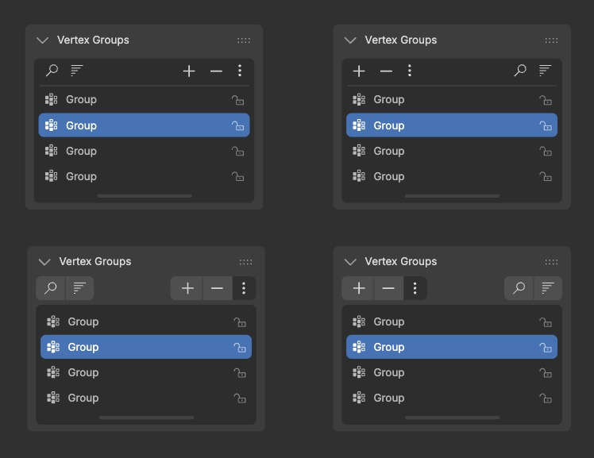
Task: Toggle lock on third Group row, top-right panel
Action: (546, 151)
